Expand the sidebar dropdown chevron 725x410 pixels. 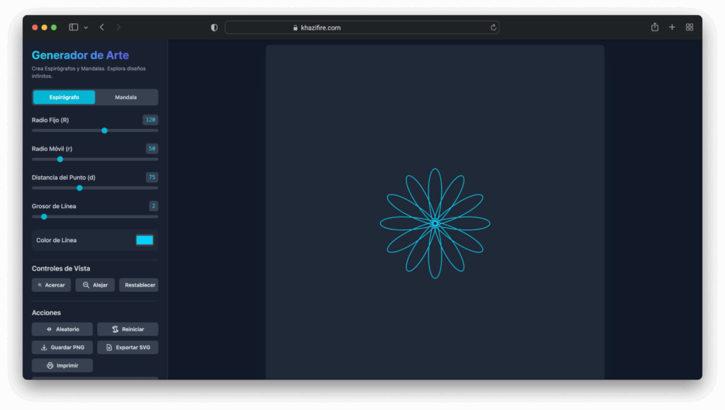point(86,28)
